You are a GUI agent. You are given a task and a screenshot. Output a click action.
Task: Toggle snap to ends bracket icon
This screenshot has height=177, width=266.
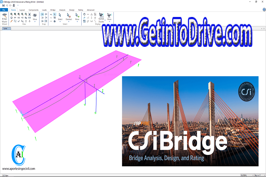coord(42,18)
